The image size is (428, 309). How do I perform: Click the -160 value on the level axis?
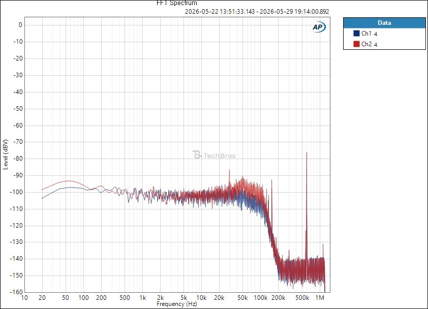click(16, 292)
